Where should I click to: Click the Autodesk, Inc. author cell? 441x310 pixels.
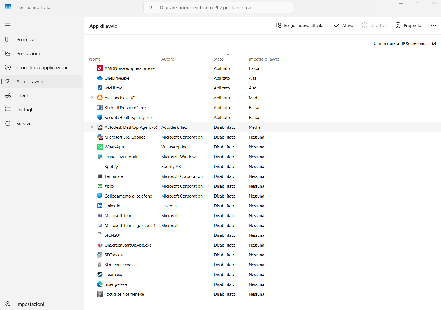tap(174, 127)
